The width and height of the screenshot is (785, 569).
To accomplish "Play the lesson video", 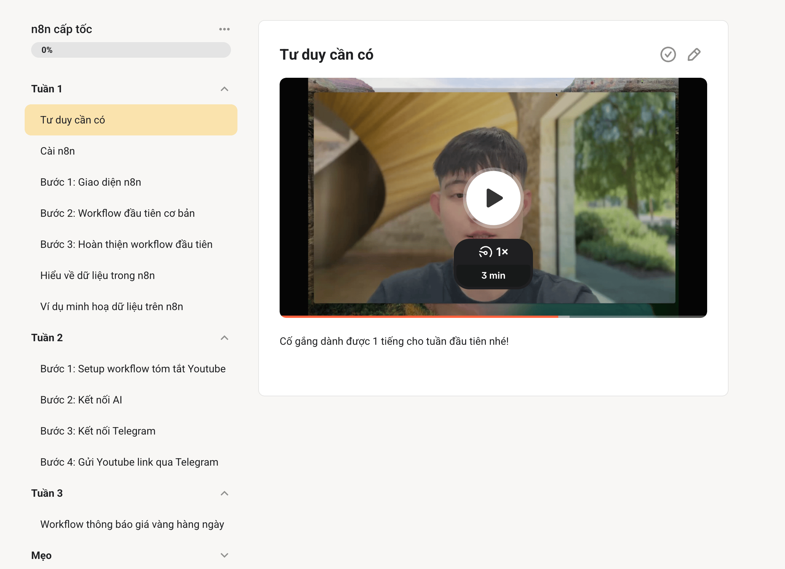I will click(x=493, y=198).
